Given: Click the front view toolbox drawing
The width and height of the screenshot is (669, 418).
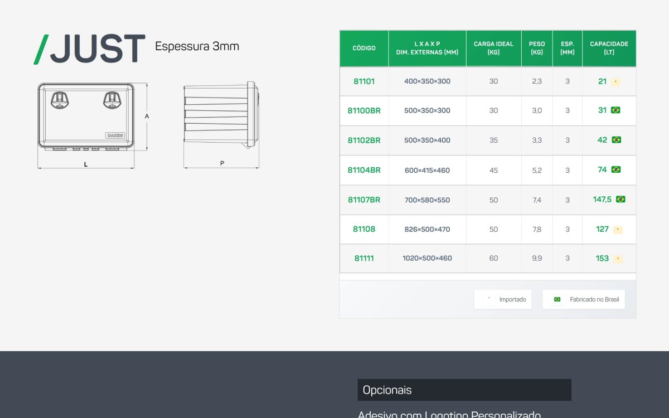Looking at the screenshot, I should pyautogui.click(x=86, y=116).
